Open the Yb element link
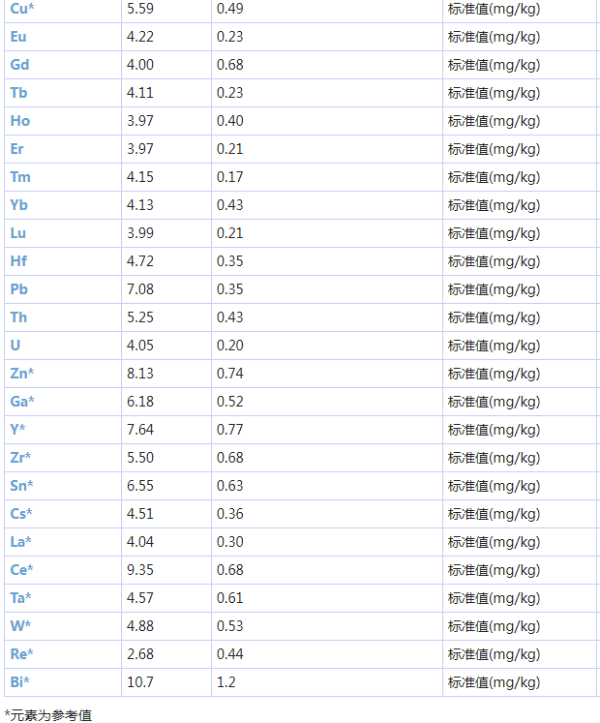600x723 pixels. click(18, 205)
